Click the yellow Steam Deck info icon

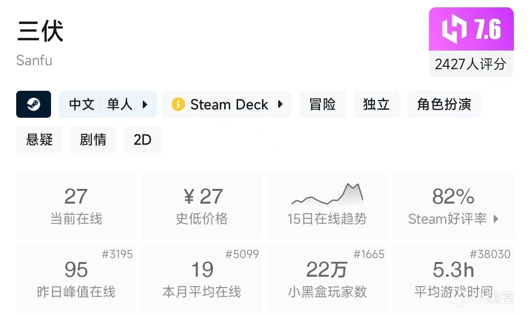pos(178,104)
